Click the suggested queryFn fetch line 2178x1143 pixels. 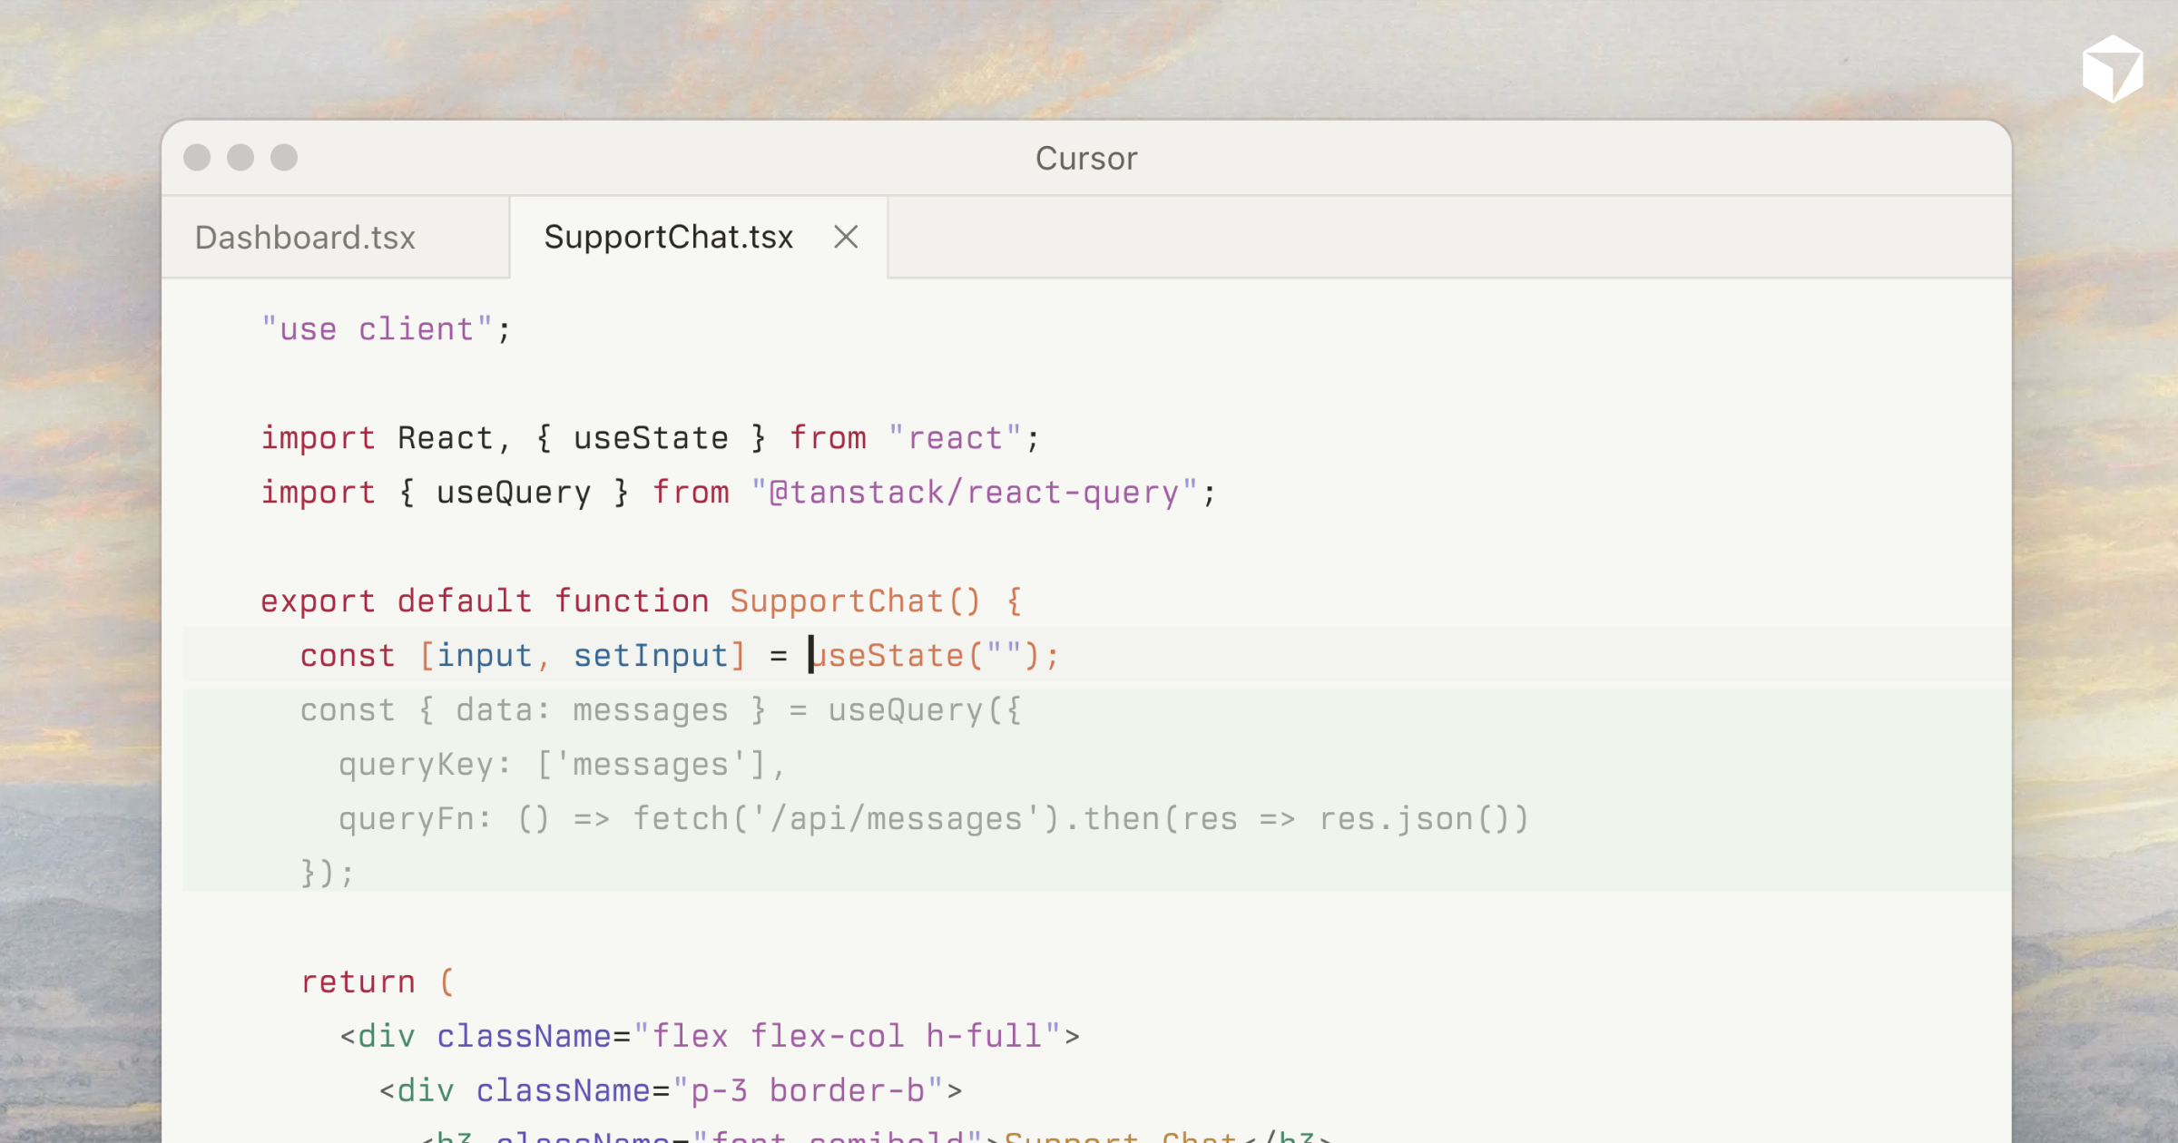[x=933, y=819]
